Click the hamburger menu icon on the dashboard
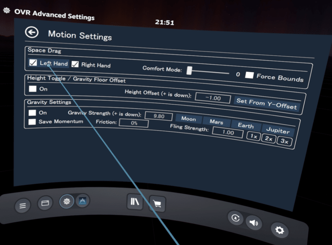Image resolution: width=332 pixels, height=245 pixels. (22, 204)
